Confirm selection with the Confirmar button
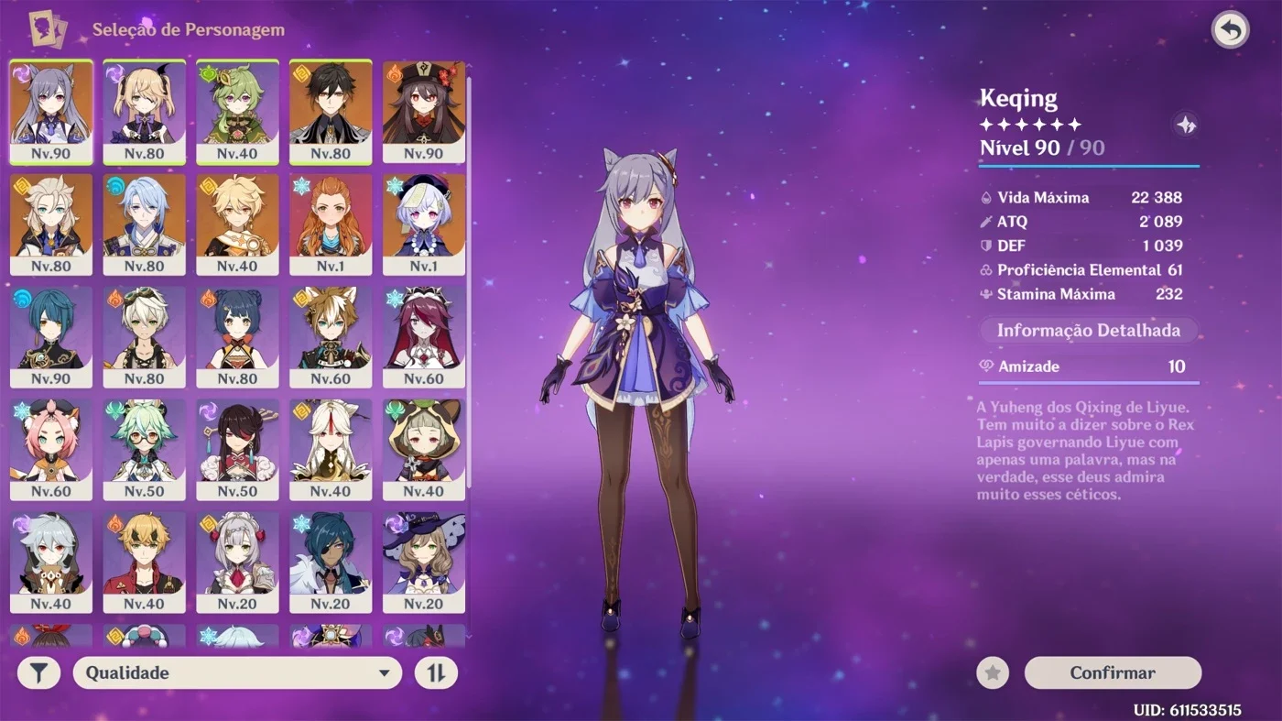This screenshot has height=721, width=1282. point(1113,673)
